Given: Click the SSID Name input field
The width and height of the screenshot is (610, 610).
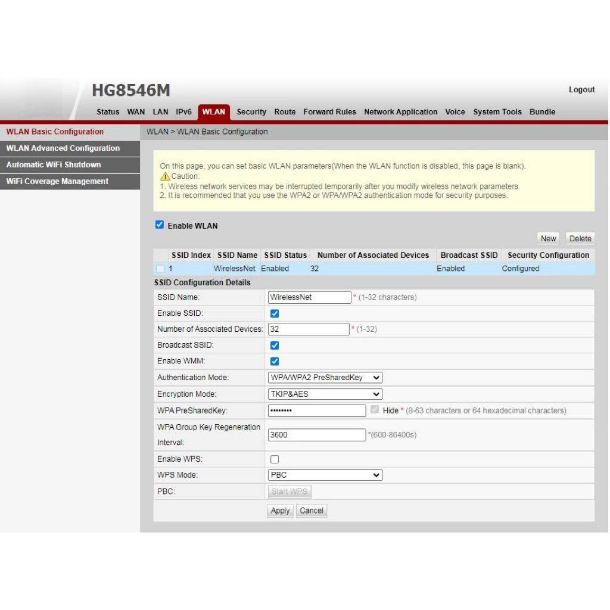Looking at the screenshot, I should [x=309, y=297].
